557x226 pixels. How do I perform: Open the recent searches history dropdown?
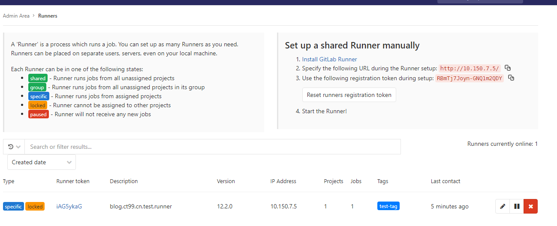[x=14, y=147]
